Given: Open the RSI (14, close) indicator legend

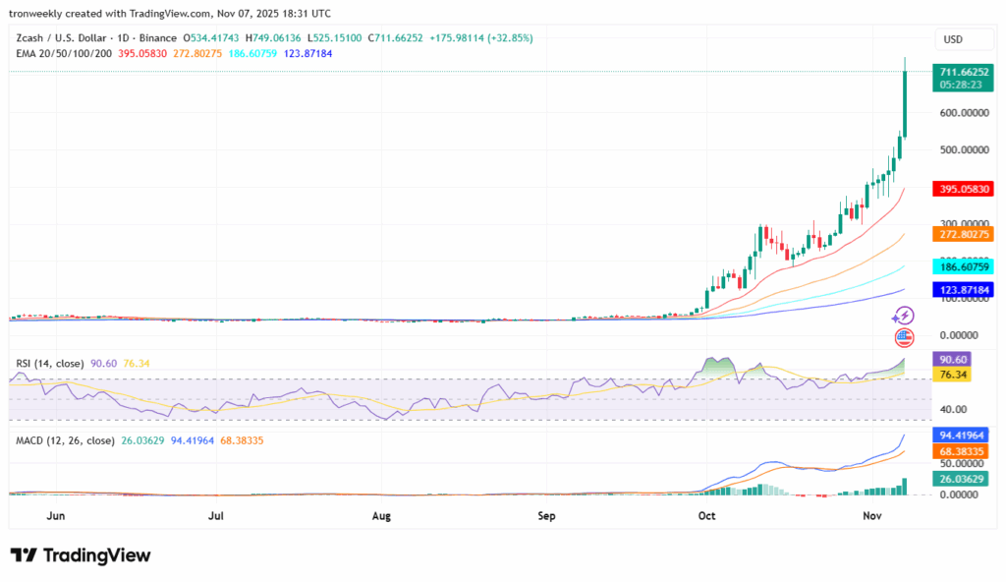Looking at the screenshot, I should click(x=50, y=364).
